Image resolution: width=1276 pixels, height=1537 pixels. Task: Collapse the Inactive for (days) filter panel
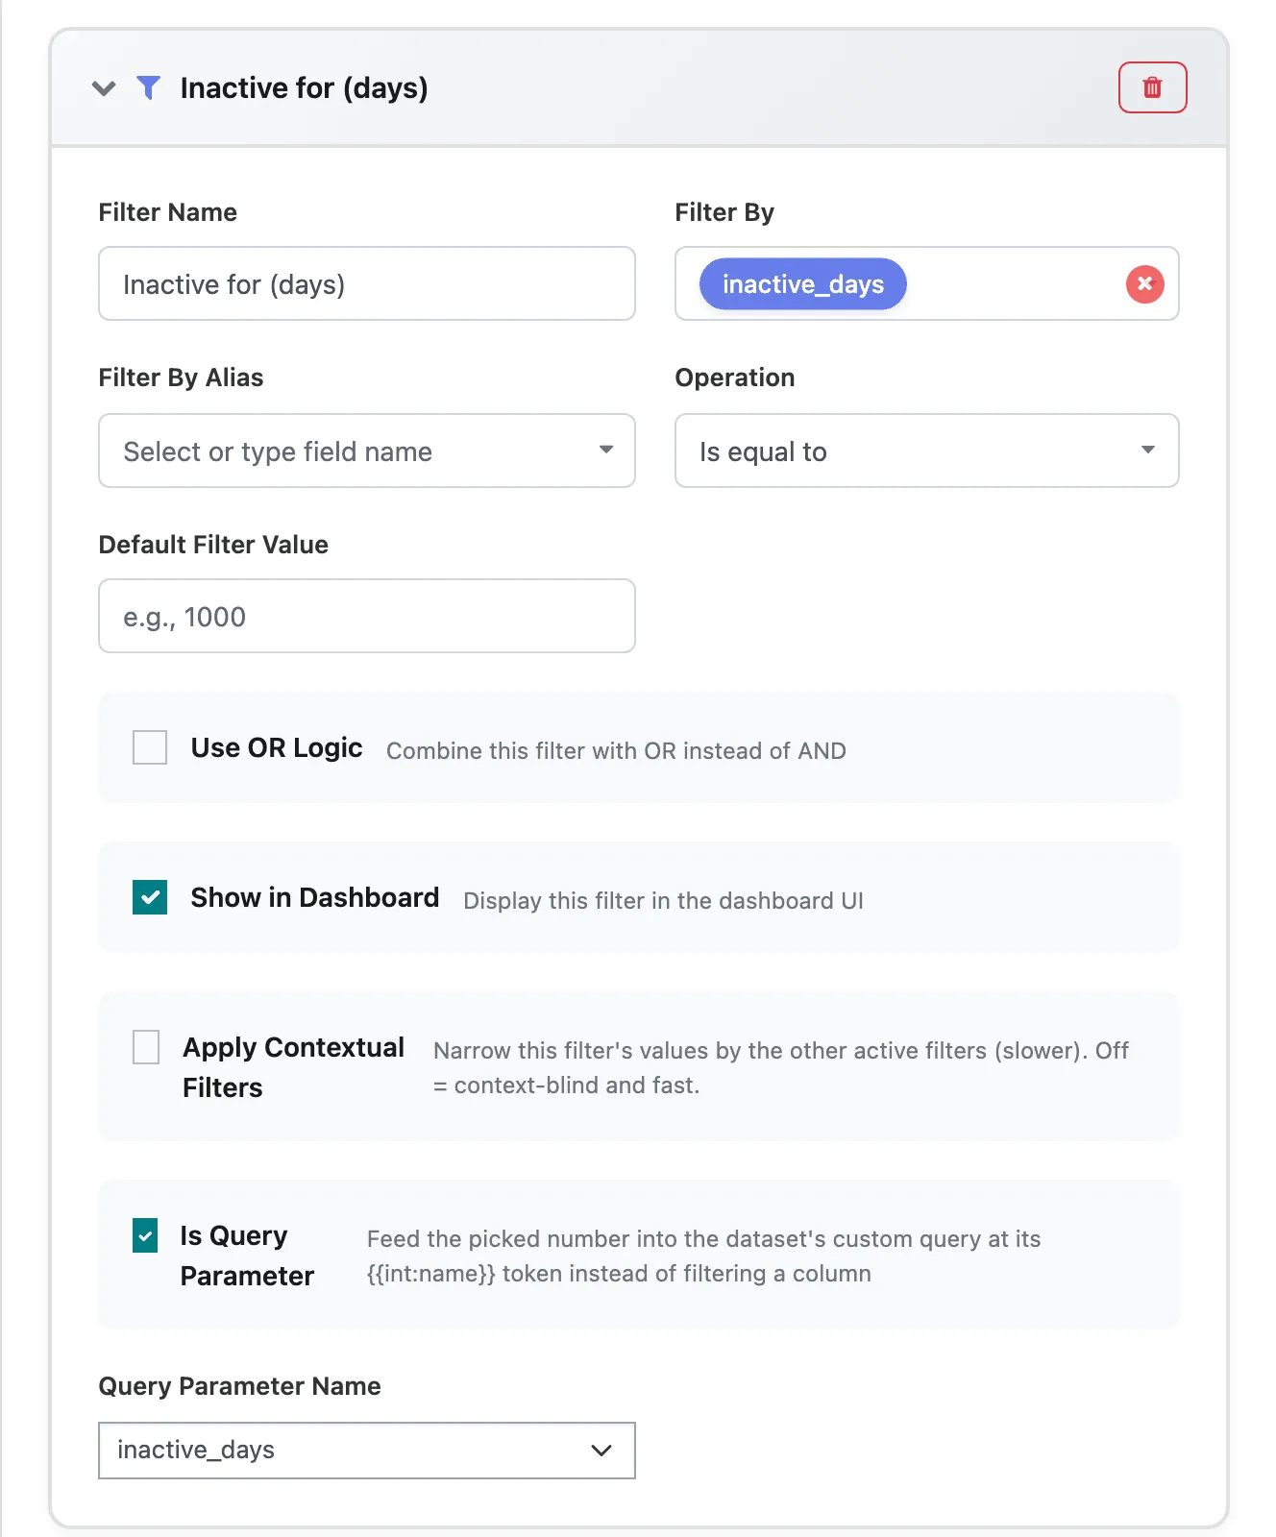tap(104, 88)
